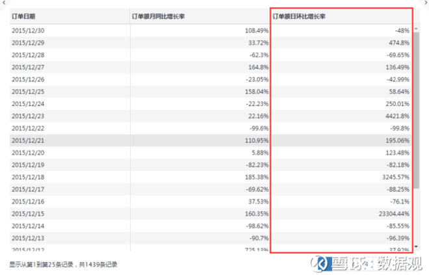Click the value -62.3%
Viewport: 429px width, 275px height.
coord(259,55)
